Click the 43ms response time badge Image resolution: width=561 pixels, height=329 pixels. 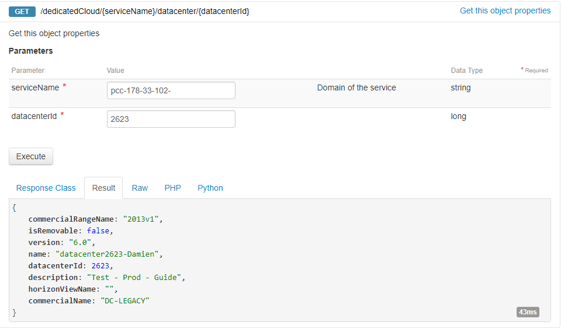[x=527, y=312]
